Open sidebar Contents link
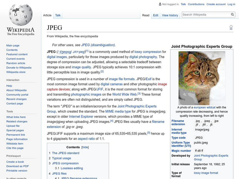The width and height of the screenshot is (239, 179). tap(12, 50)
